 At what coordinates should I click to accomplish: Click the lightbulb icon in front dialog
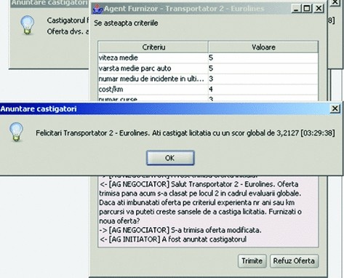pos(16,132)
